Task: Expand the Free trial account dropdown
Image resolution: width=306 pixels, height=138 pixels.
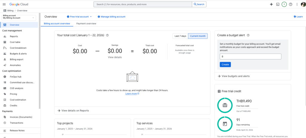Action: (x=79, y=17)
